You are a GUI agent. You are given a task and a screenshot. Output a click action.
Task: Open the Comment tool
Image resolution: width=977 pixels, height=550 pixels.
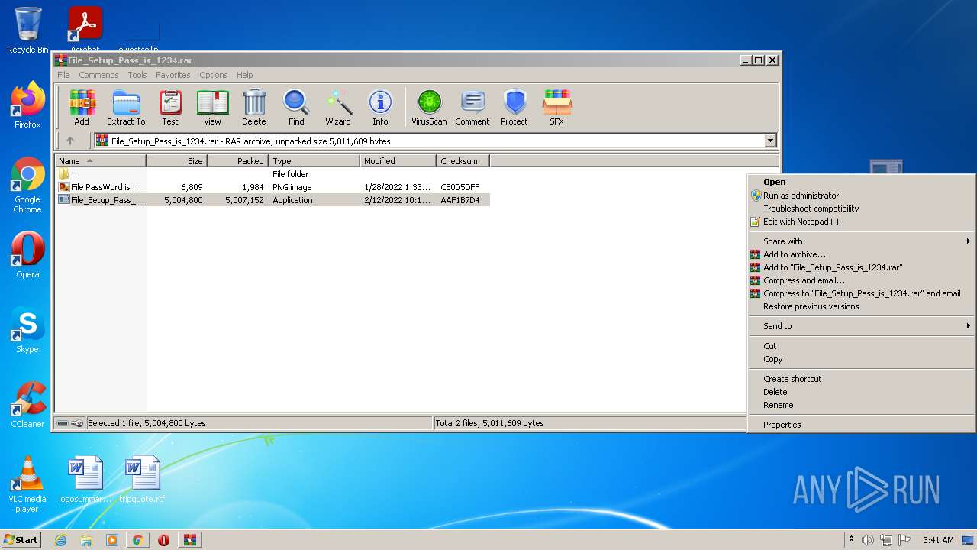click(472, 108)
